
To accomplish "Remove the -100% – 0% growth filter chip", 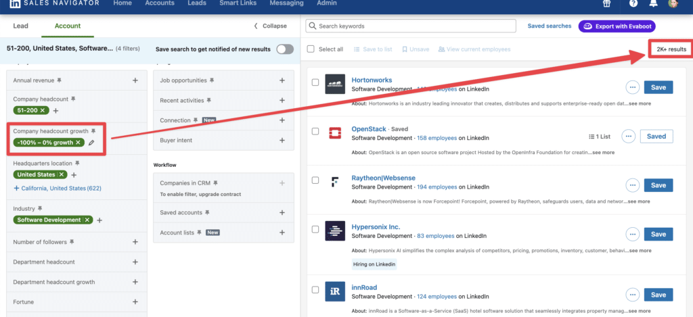I will tap(78, 142).
